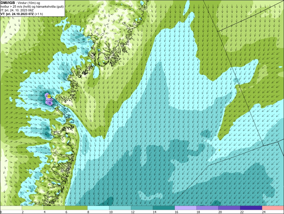The width and height of the screenshot is (284, 214).
Task: Pick the palest 0–2 m/s legend swatch
Action: [x=11, y=208]
